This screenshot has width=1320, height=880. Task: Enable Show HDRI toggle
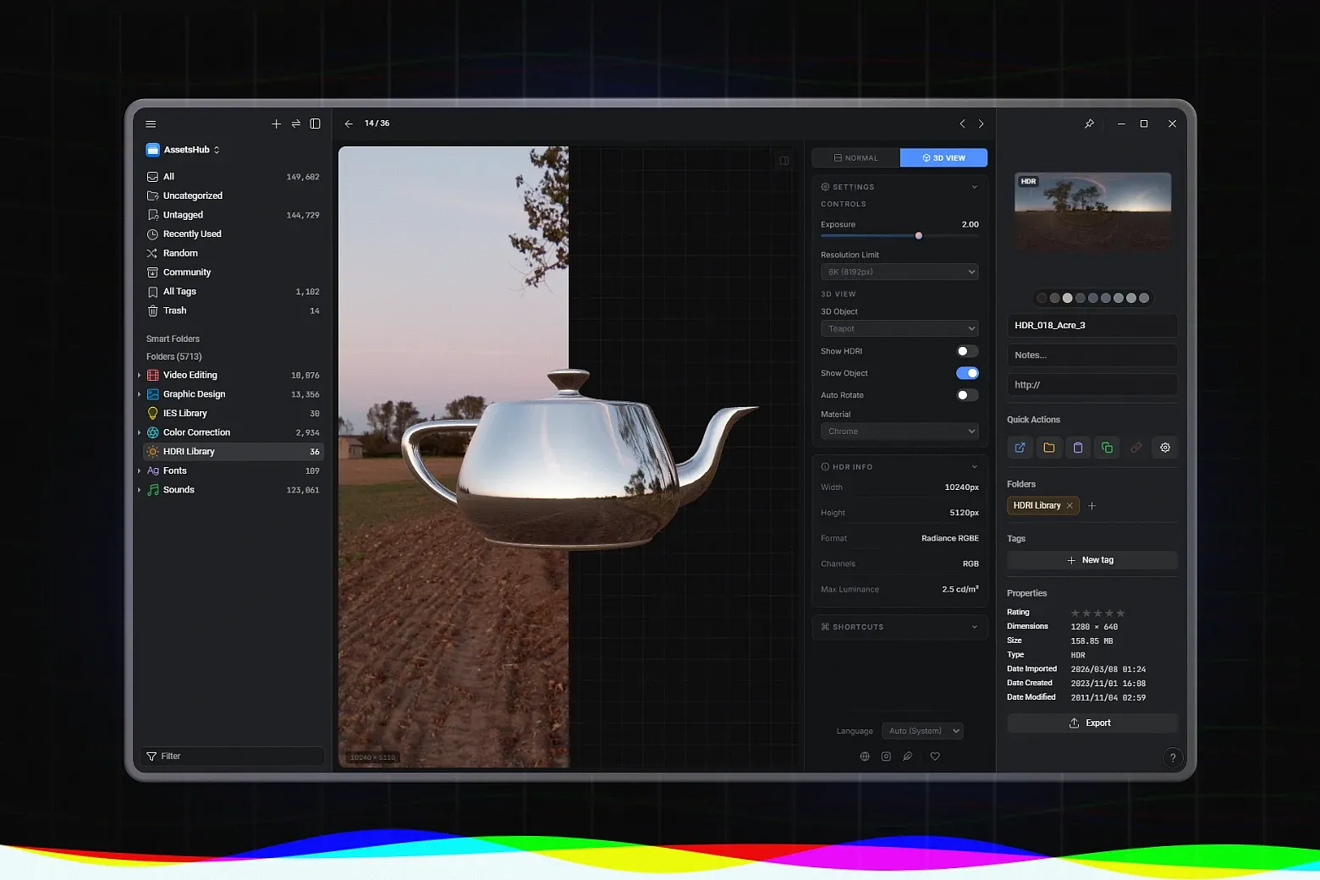(x=967, y=350)
